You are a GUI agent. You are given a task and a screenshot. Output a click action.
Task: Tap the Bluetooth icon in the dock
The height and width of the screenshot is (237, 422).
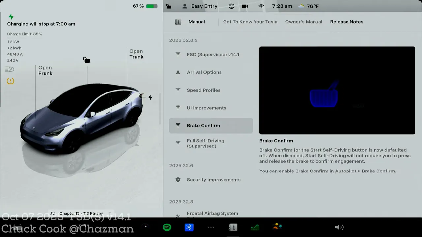coord(189,227)
